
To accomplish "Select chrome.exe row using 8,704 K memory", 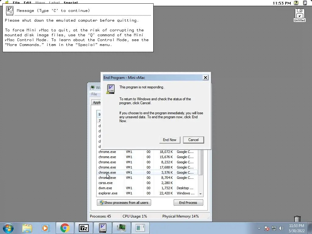I will (147, 178).
